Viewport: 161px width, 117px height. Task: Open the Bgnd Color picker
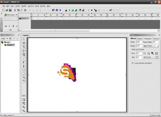click(x=151, y=46)
